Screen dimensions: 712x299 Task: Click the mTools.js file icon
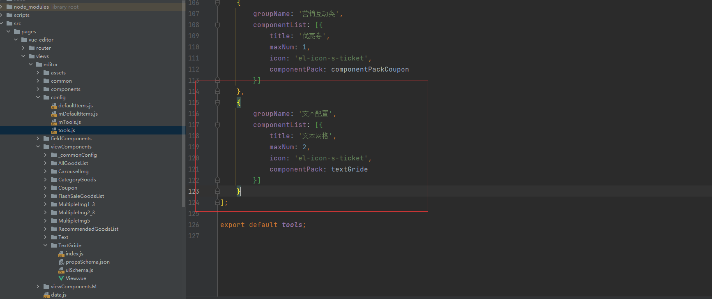[54, 122]
